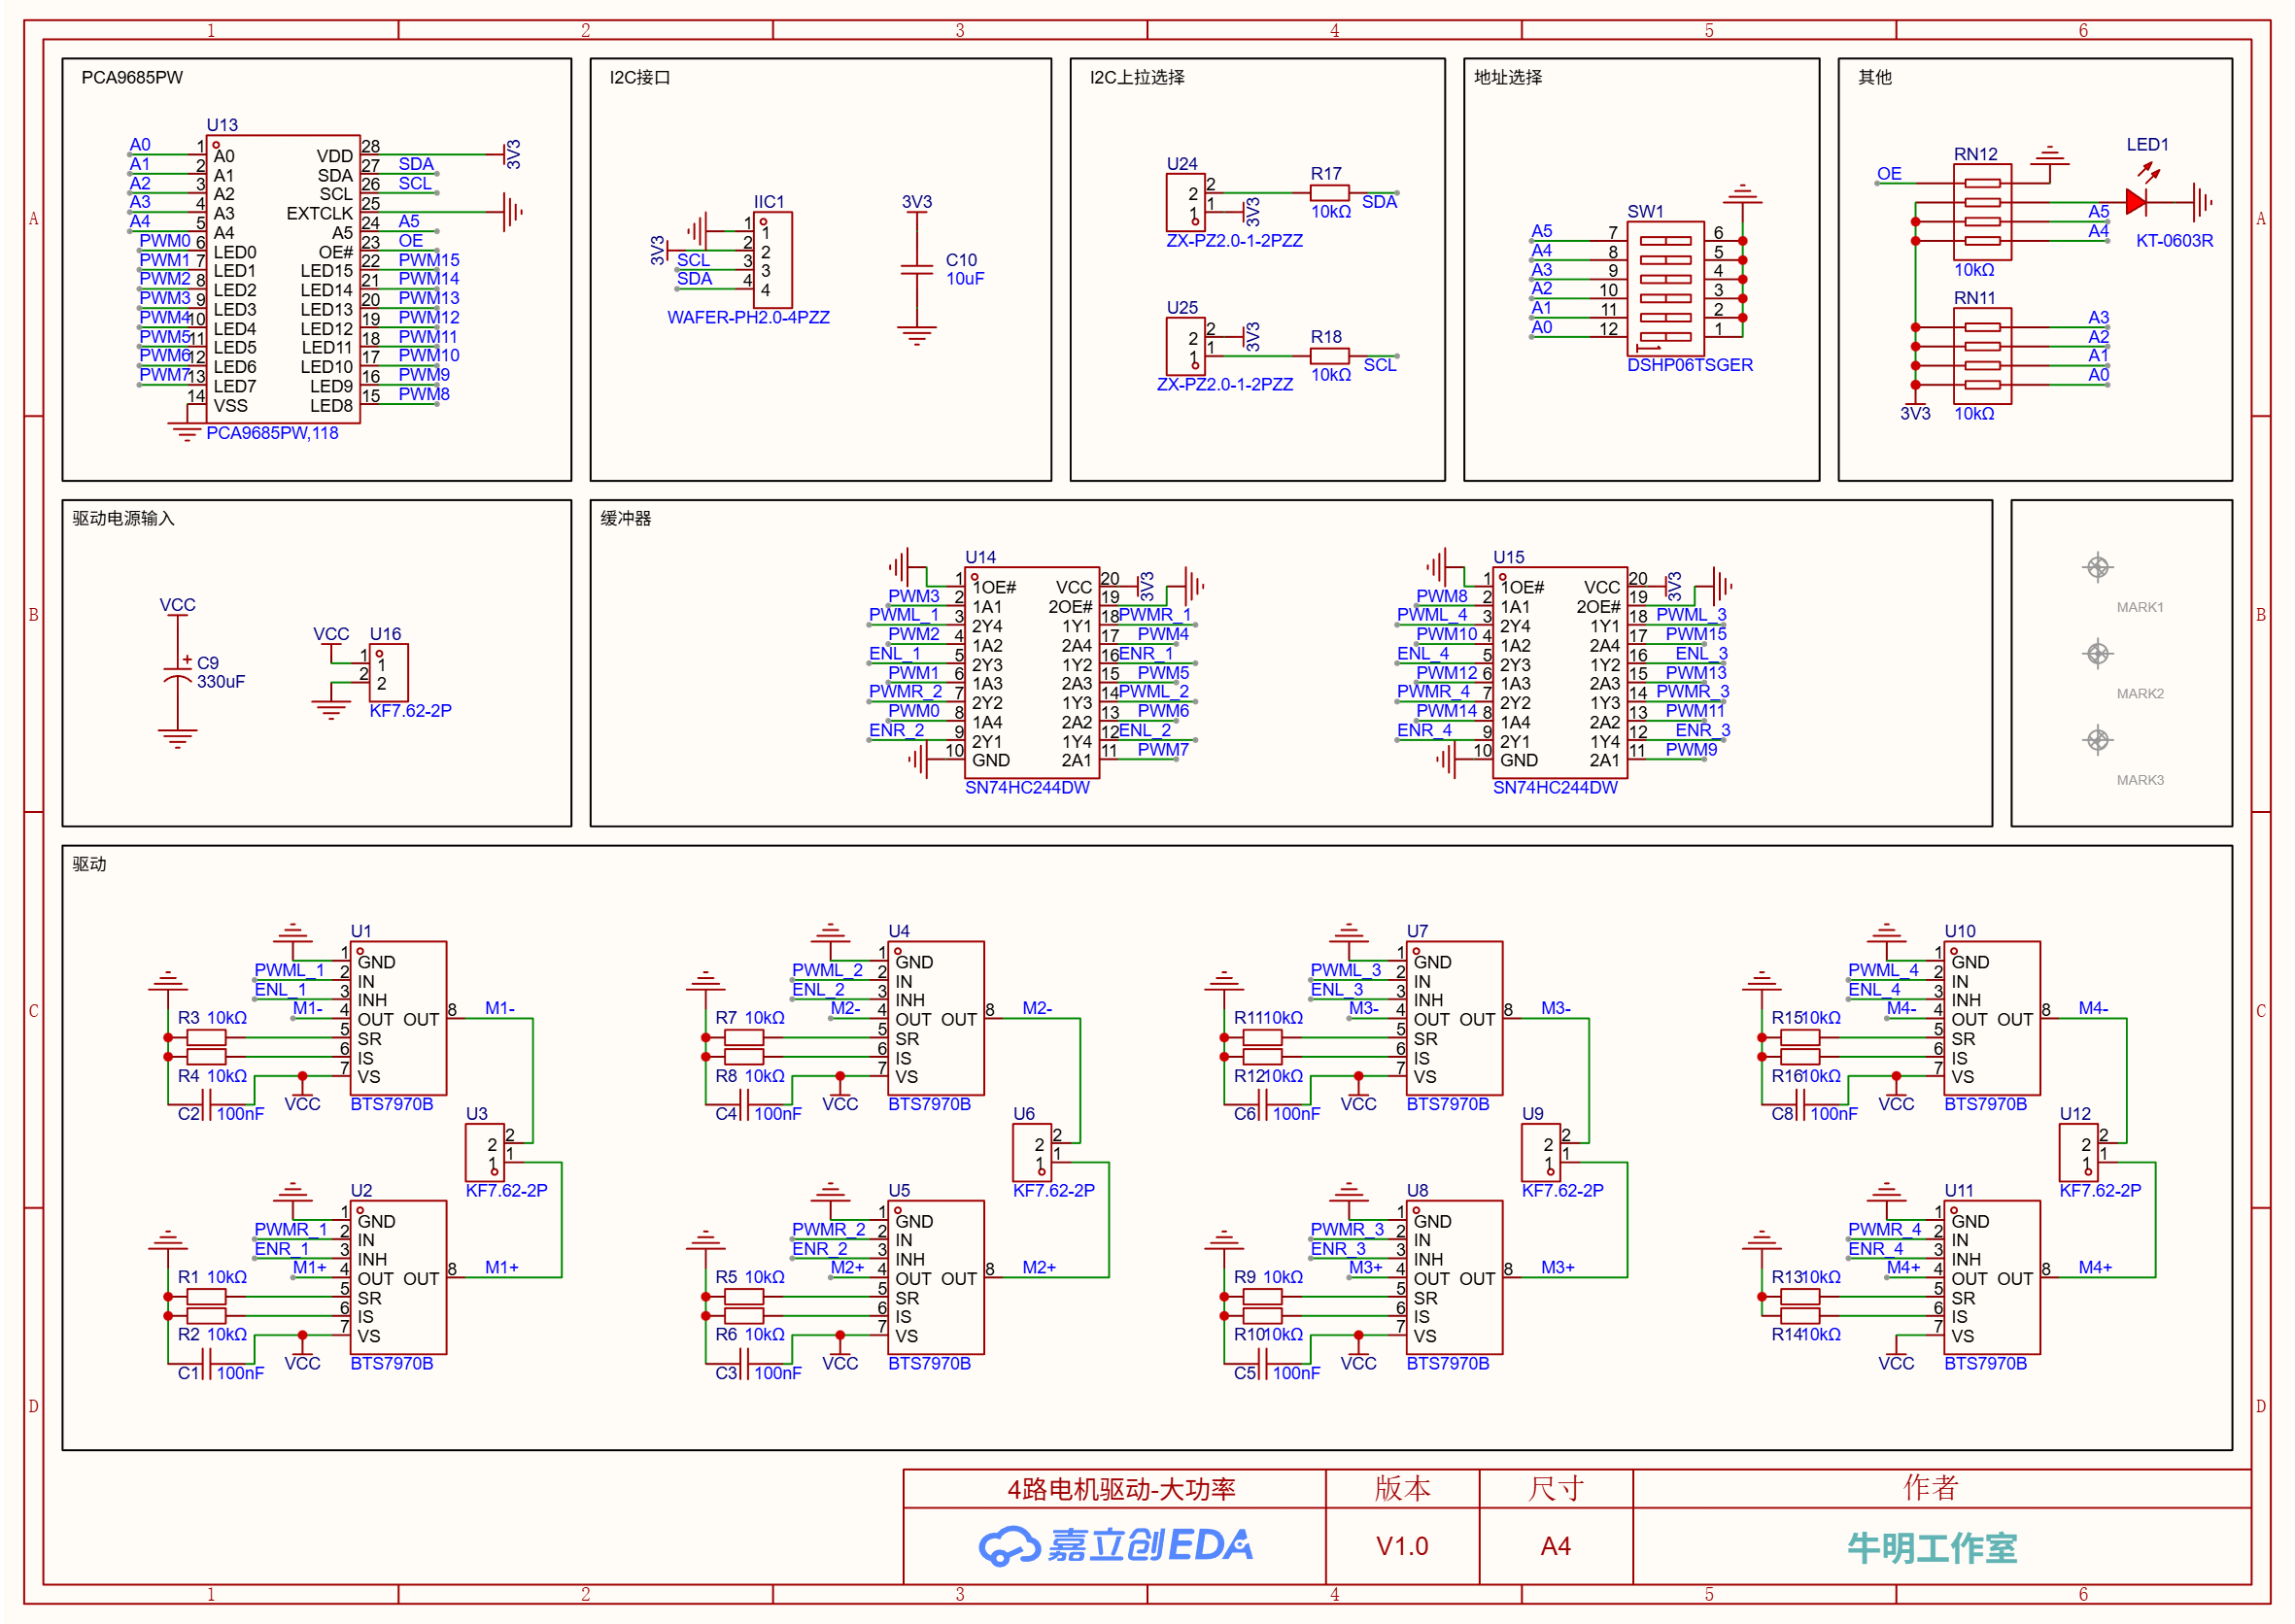Click the title 4路电机驱动-大功率
The image size is (2295, 1624).
(1120, 1489)
